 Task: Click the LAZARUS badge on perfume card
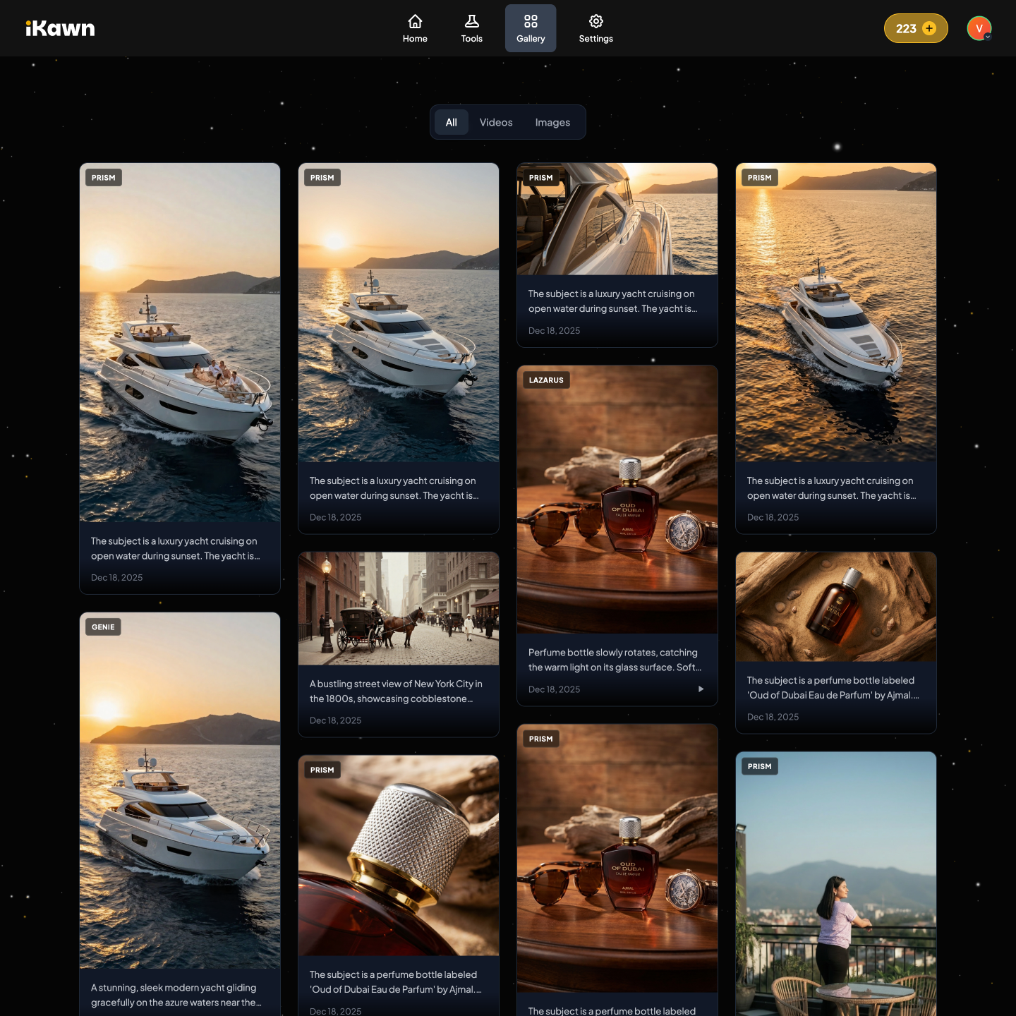point(546,380)
